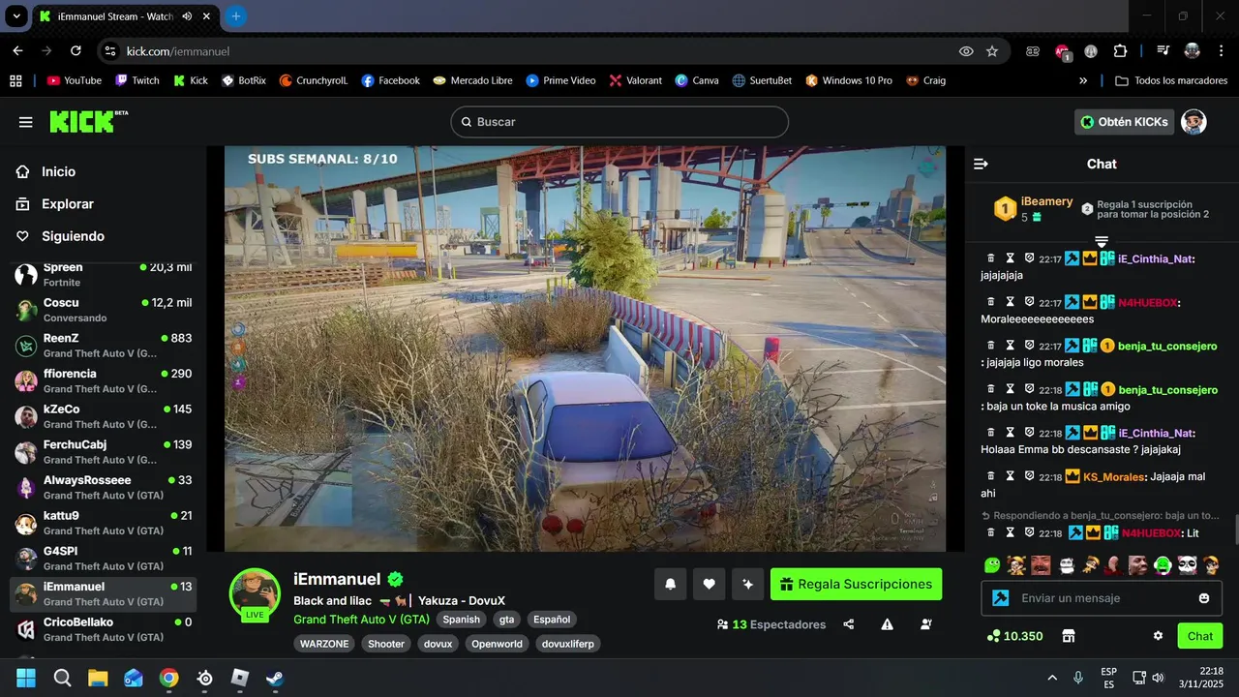Reload the page
1239x697 pixels.
pyautogui.click(x=76, y=51)
